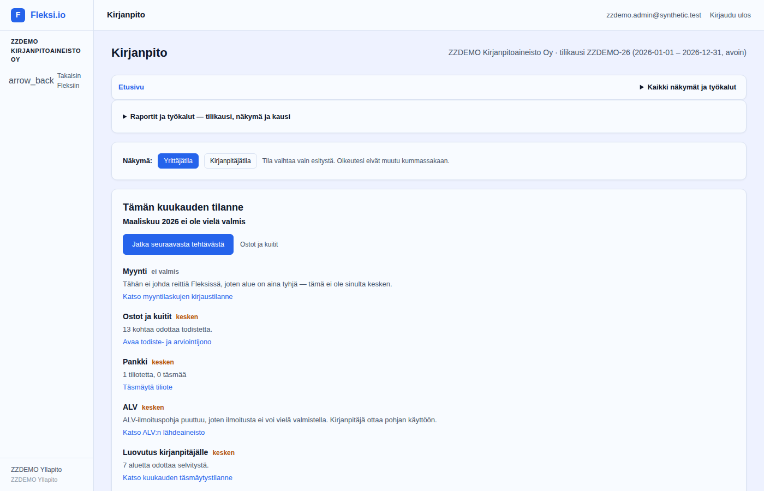Click Kirjaudu ulos link

click(x=730, y=15)
